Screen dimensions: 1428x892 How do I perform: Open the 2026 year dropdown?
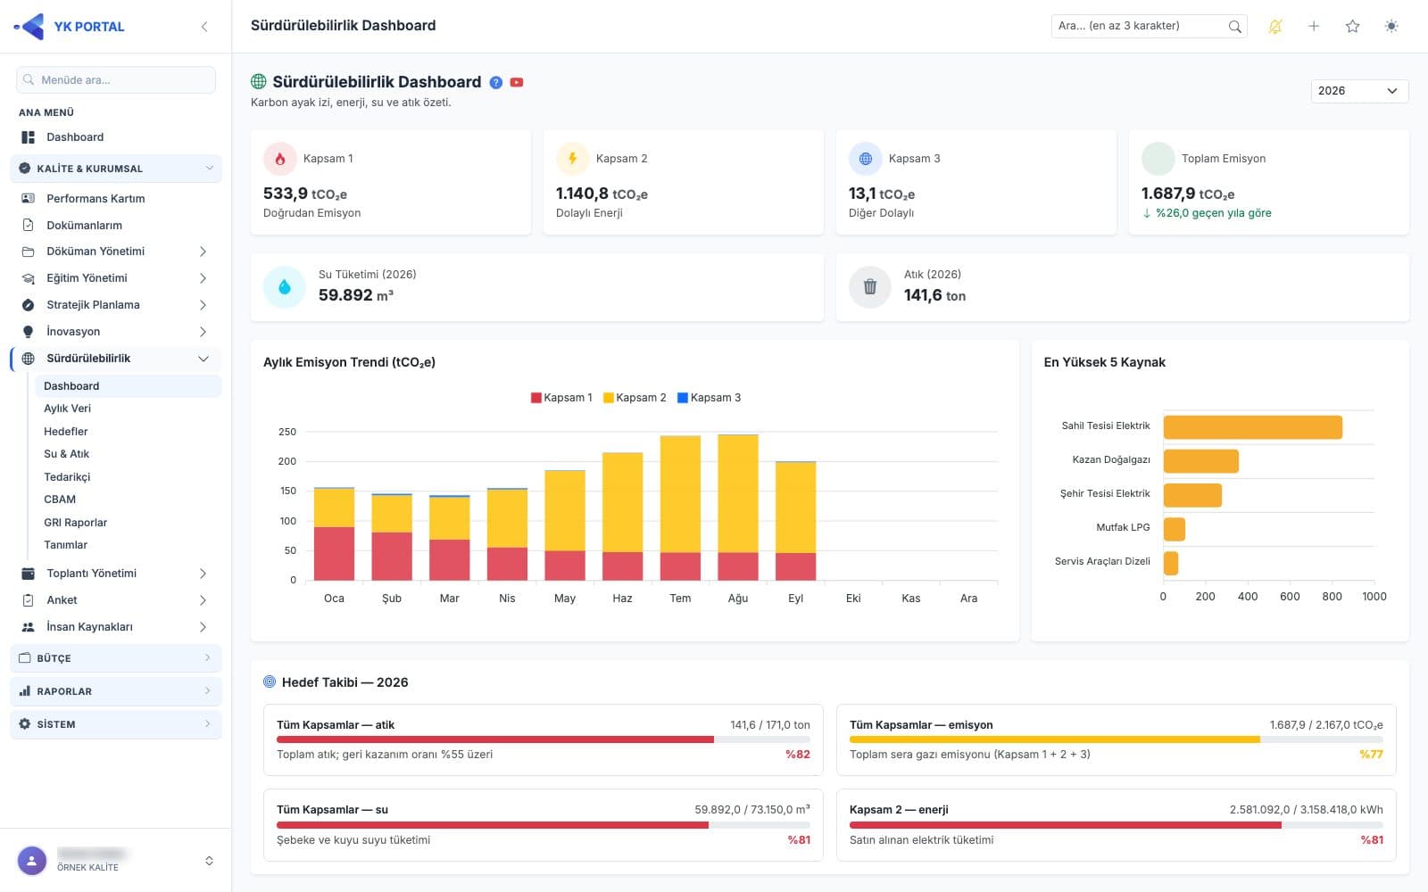pyautogui.click(x=1359, y=91)
